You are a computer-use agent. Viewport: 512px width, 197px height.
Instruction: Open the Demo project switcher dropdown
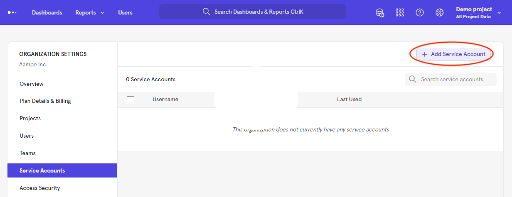point(479,12)
